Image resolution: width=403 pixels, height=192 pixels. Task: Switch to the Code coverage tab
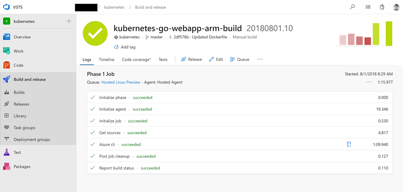tap(136, 59)
